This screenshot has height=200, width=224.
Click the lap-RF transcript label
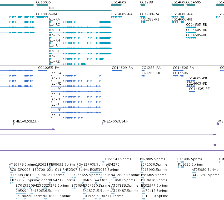click(54, 56)
